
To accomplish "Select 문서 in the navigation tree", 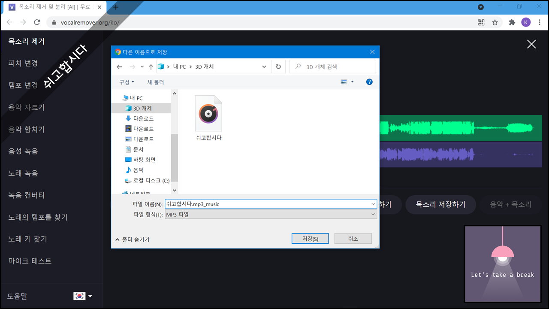I will click(x=135, y=149).
